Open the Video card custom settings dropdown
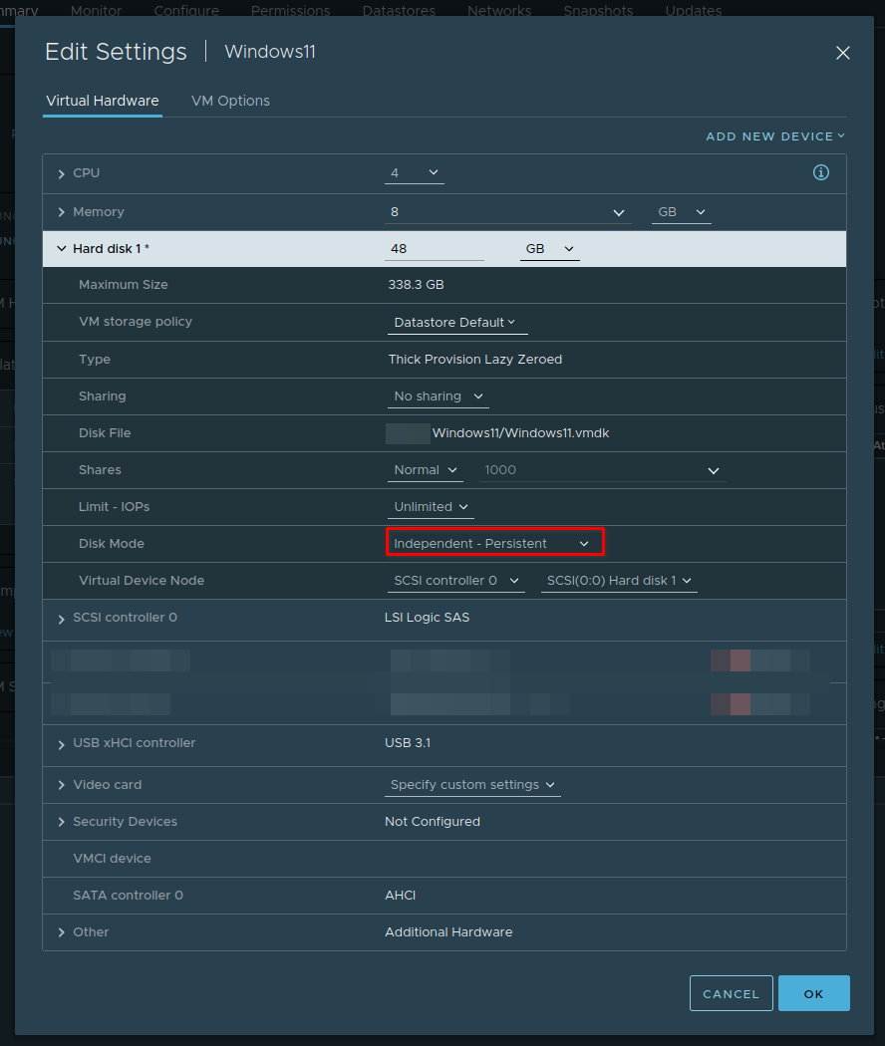Screen dimensions: 885x1046 pos(472,784)
